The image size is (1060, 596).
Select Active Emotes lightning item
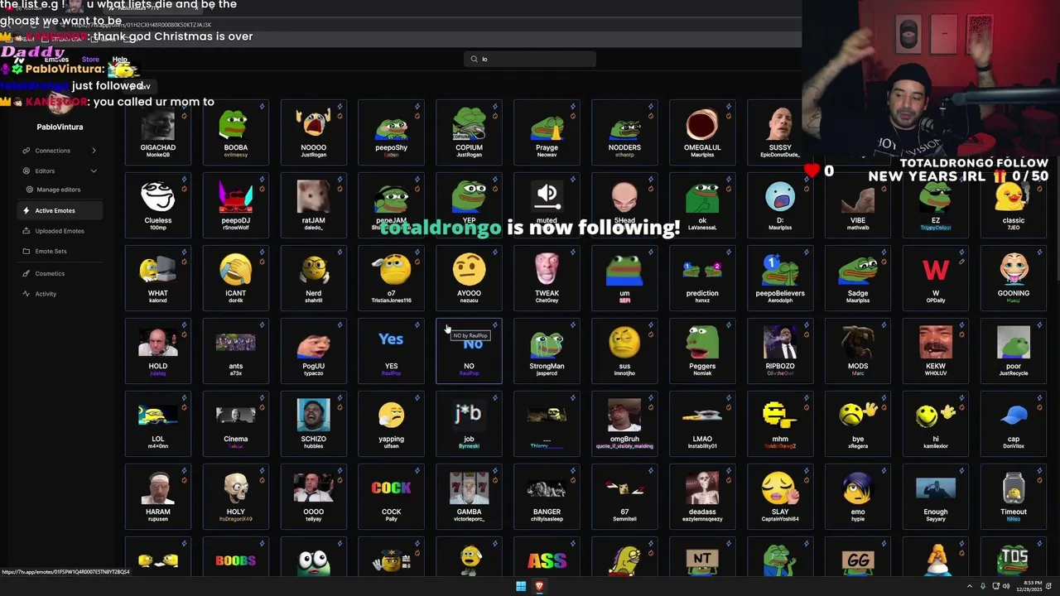(x=59, y=211)
